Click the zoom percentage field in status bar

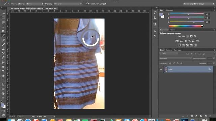(12, 116)
